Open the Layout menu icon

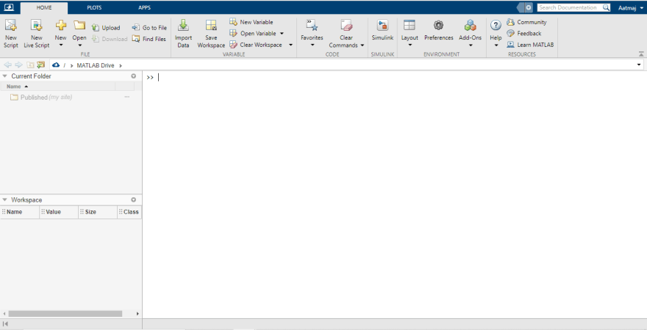[x=410, y=25]
